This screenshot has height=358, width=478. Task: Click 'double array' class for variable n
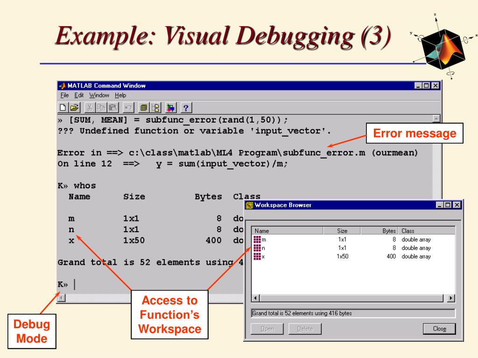[416, 248]
